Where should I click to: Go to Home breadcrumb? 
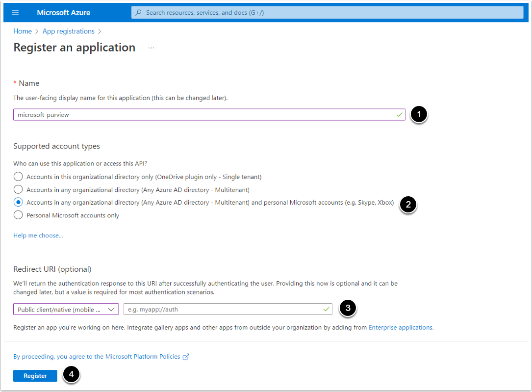23,31
